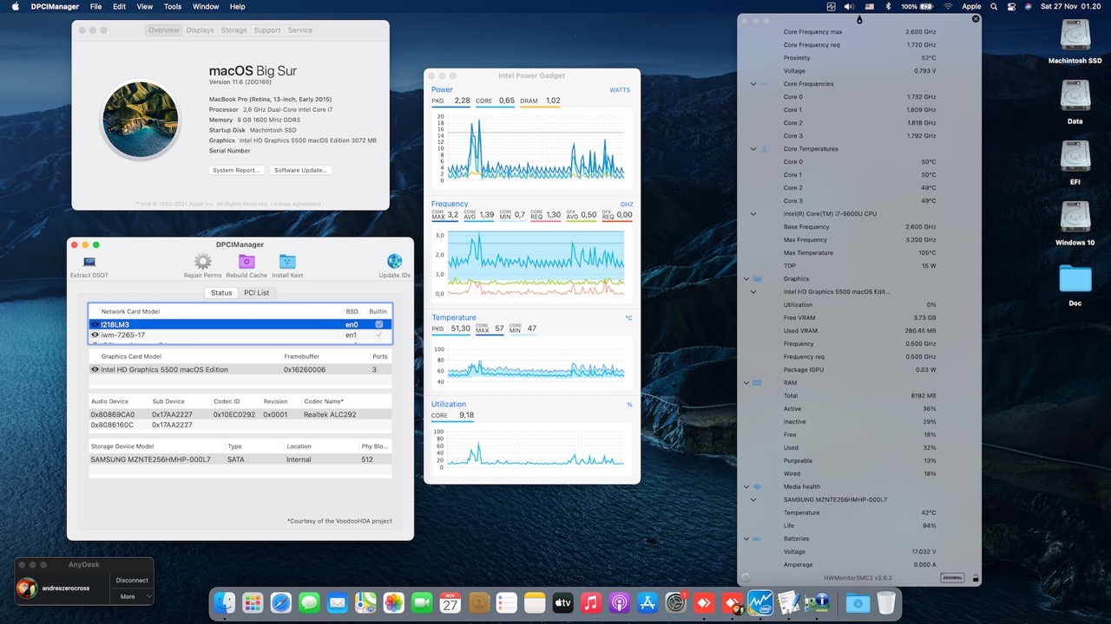Click the Power graph in Intel Power Gadget

(532, 147)
